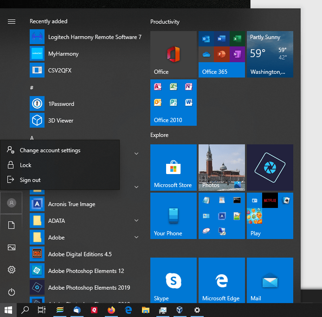The image size is (322, 317).
Task: Open the Edge icon on the taskbar
Action: pos(129,310)
